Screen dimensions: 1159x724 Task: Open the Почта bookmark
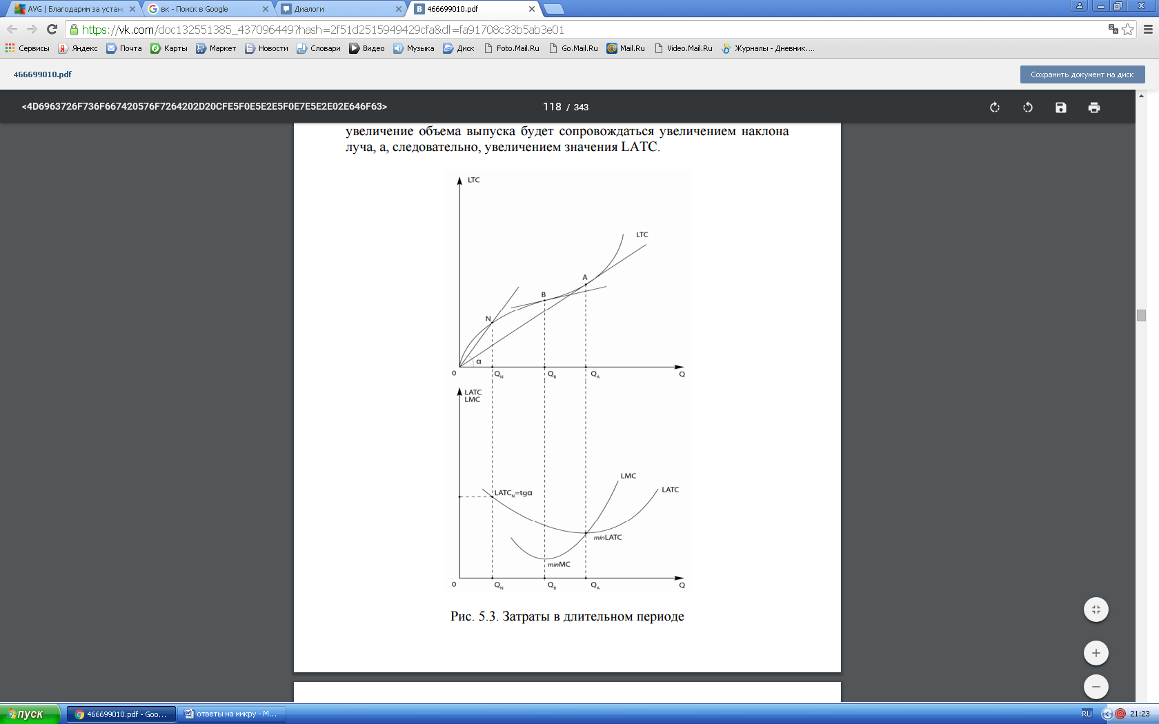tap(124, 48)
